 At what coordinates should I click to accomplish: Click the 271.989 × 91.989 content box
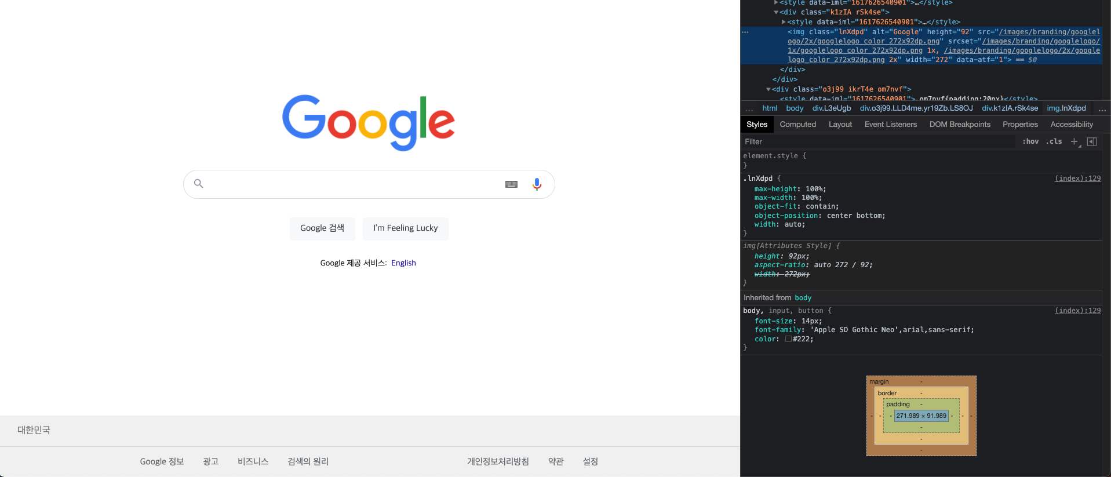(921, 416)
